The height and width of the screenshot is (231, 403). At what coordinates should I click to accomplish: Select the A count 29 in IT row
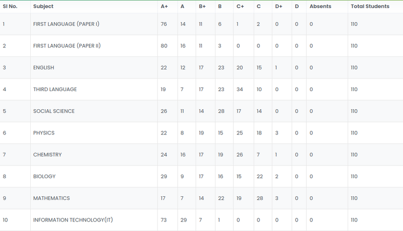tap(183, 220)
